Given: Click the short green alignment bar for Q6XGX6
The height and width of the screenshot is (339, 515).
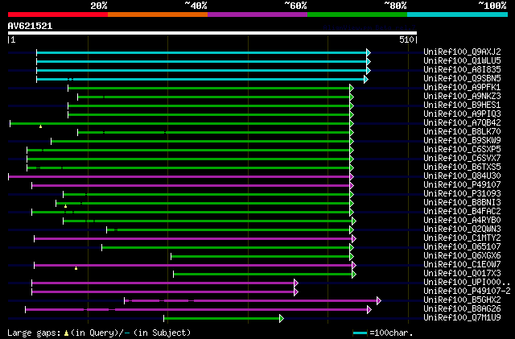Looking at the screenshot, I should (261, 257).
